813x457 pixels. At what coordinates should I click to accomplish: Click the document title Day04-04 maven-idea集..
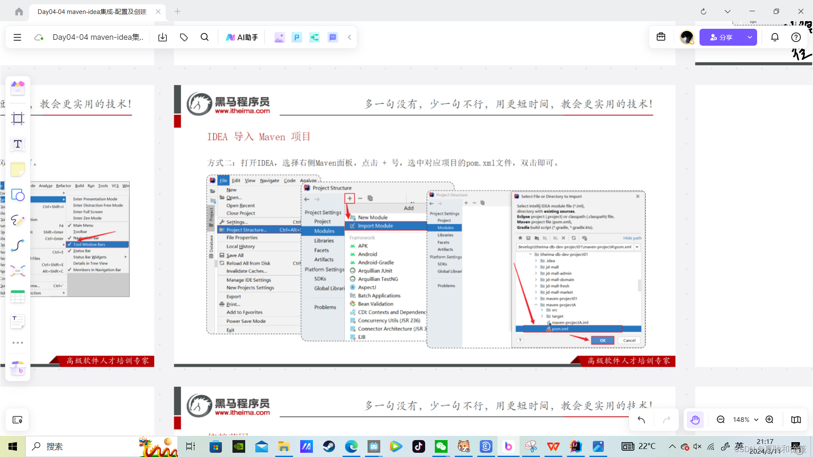(x=98, y=37)
